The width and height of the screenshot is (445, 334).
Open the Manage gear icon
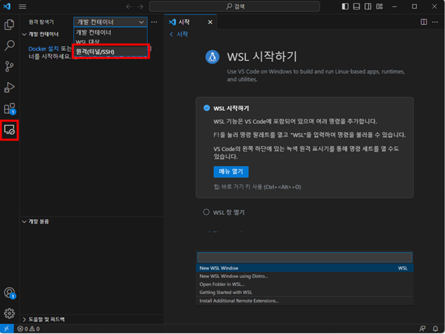coord(9,313)
